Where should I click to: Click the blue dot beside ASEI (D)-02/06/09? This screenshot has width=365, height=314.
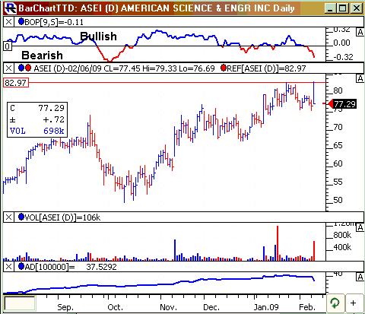21,68
